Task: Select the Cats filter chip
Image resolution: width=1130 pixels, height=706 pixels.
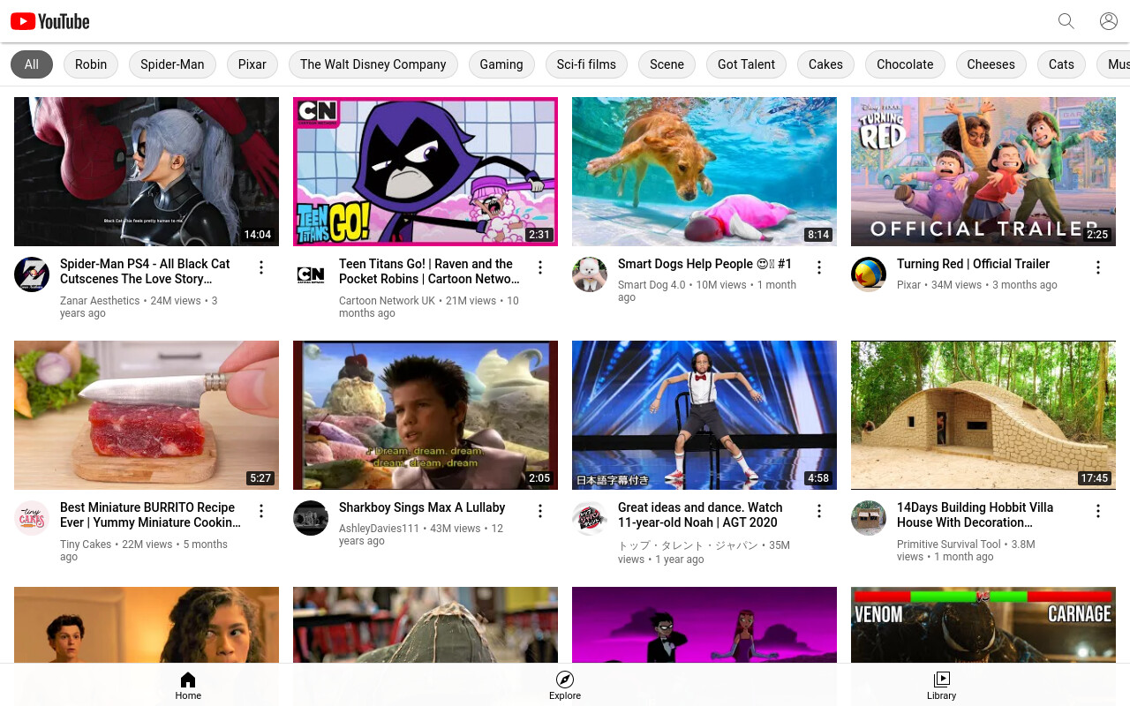Action: point(1061,64)
